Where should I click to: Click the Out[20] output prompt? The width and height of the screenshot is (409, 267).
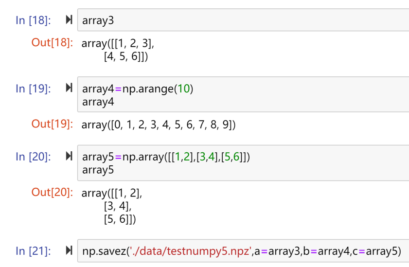(x=52, y=192)
